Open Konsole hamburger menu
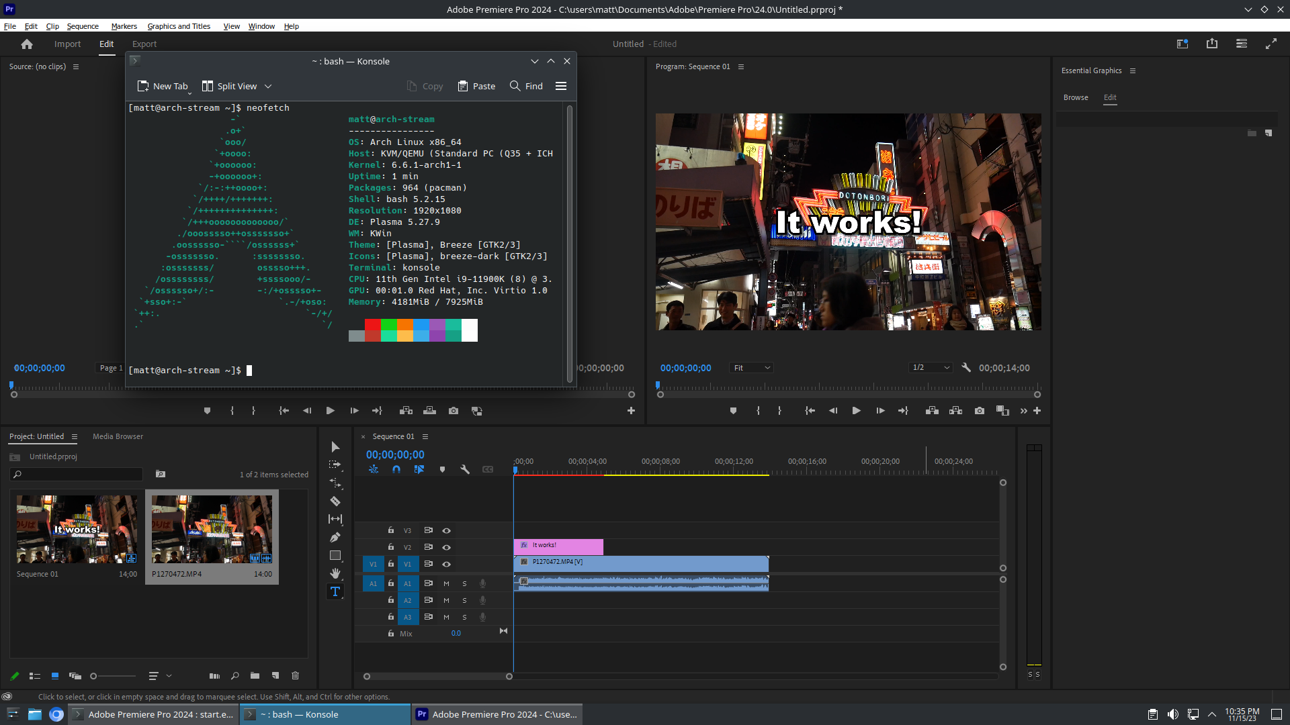Image resolution: width=1290 pixels, height=725 pixels. (x=561, y=86)
